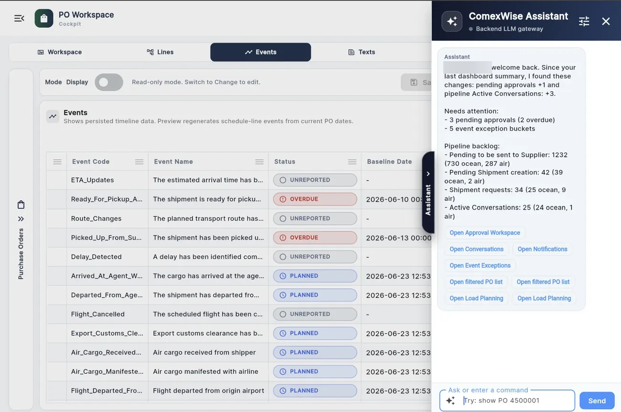The width and height of the screenshot is (621, 412).
Task: Click PLANNED status of Departed_From_Age row
Action: tap(315, 295)
